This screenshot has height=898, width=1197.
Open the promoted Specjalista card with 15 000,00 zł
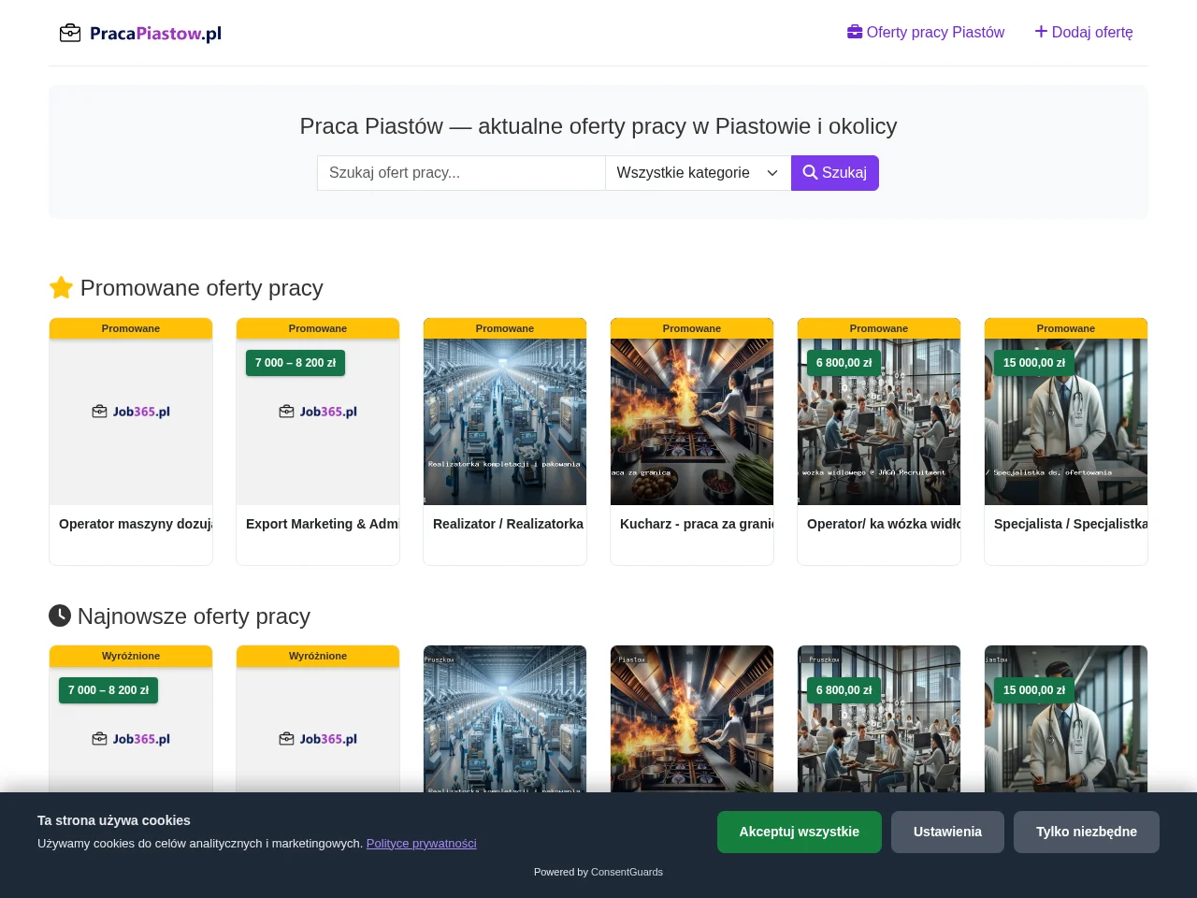point(1066,442)
